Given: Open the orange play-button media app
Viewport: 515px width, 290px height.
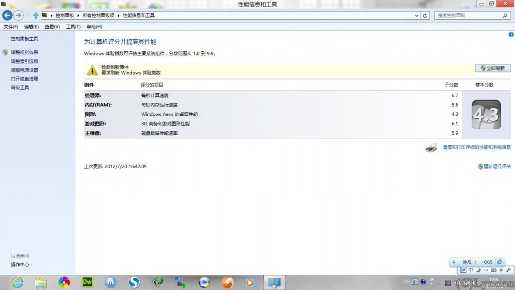Looking at the screenshot, I should click(250, 282).
